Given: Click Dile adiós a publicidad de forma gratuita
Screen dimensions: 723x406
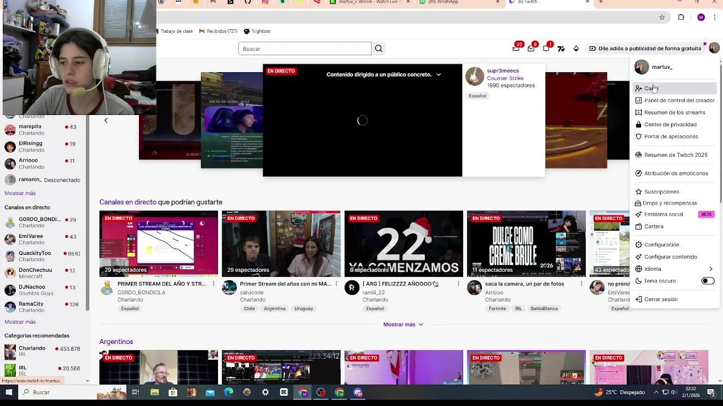Looking at the screenshot, I should coord(644,48).
